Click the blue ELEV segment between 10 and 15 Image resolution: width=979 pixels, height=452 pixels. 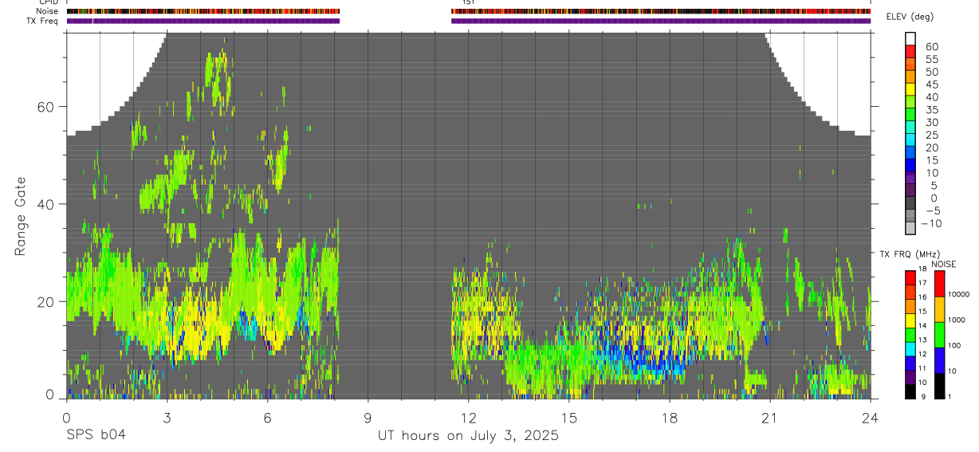pos(910,165)
